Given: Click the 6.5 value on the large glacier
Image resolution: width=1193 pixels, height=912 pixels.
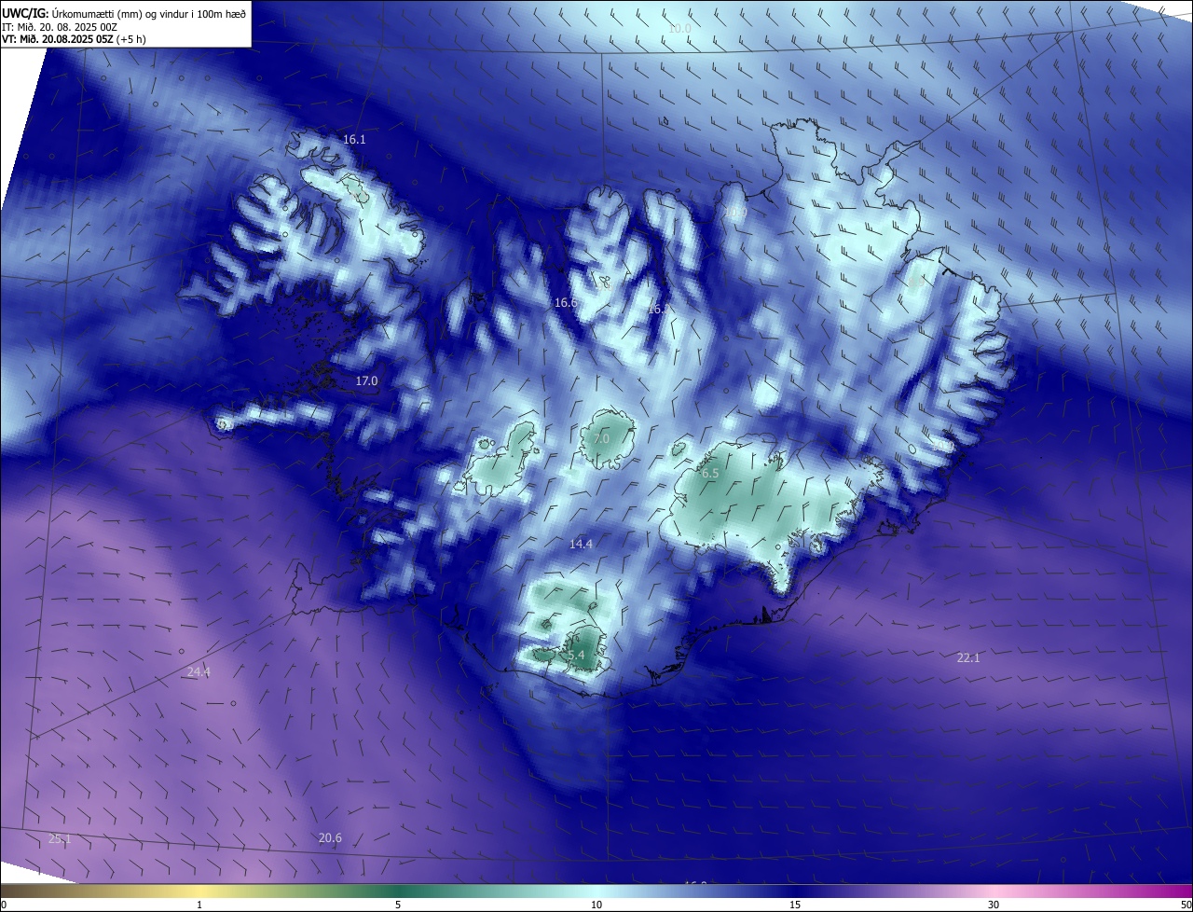Looking at the screenshot, I should coord(710,474).
